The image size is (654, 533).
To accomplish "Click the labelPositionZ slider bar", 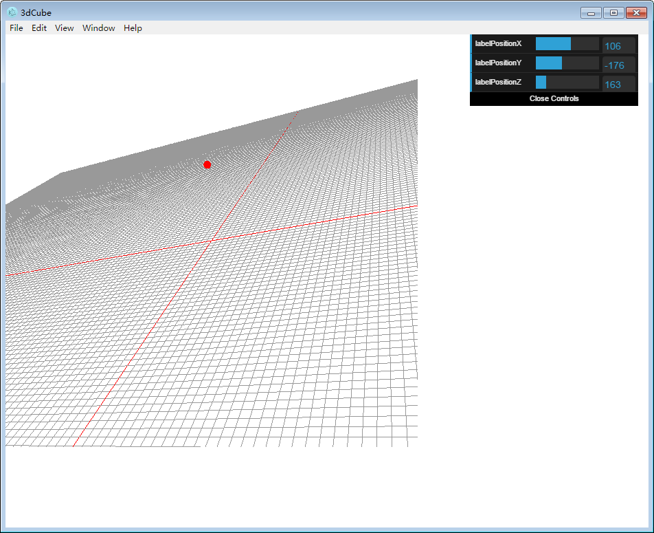I will coord(567,83).
